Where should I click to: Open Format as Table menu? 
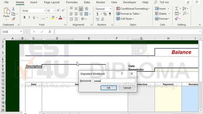click(128, 14)
